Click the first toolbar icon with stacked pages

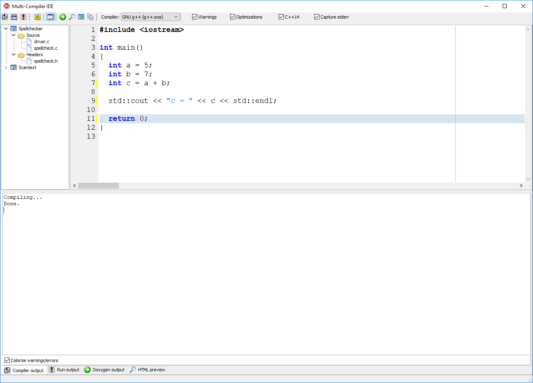click(5, 17)
